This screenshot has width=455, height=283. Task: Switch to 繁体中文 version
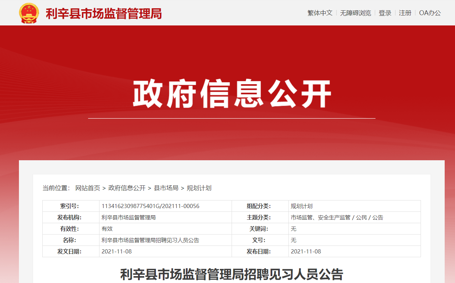320,13
